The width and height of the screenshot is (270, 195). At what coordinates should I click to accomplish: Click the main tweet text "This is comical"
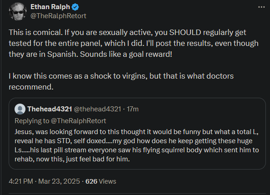tap(35, 32)
